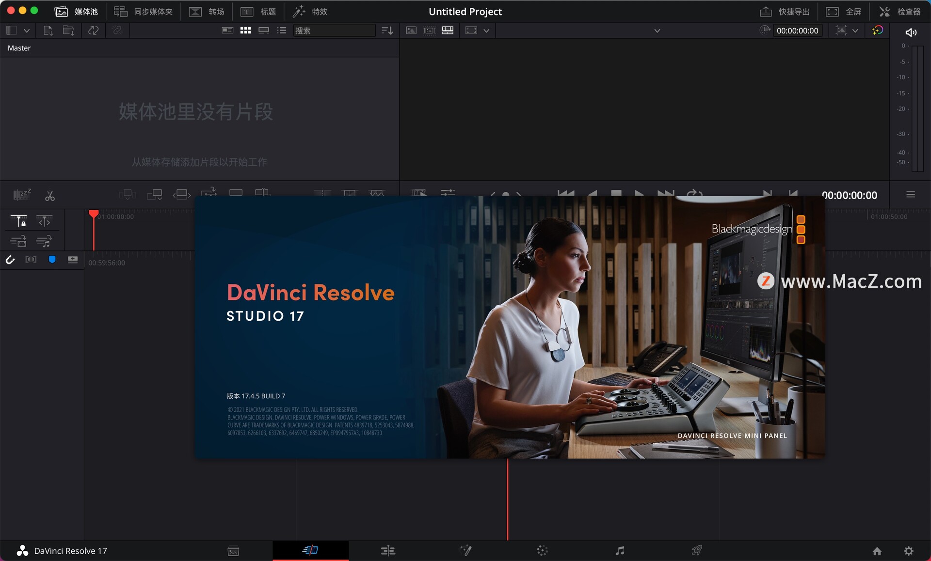The height and width of the screenshot is (561, 931).
Task: Click the place on top edit icon
Action: pyautogui.click(x=236, y=192)
